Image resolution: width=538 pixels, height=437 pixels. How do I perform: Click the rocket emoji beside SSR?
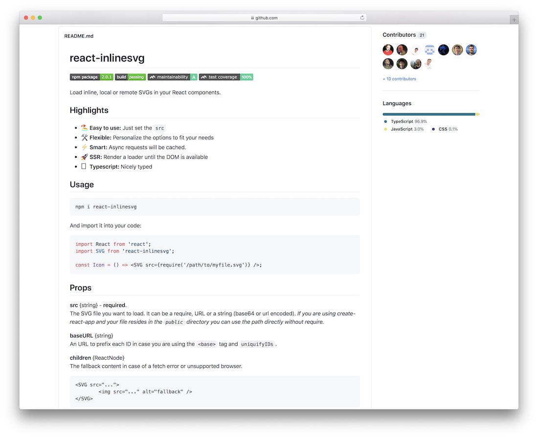tap(84, 157)
